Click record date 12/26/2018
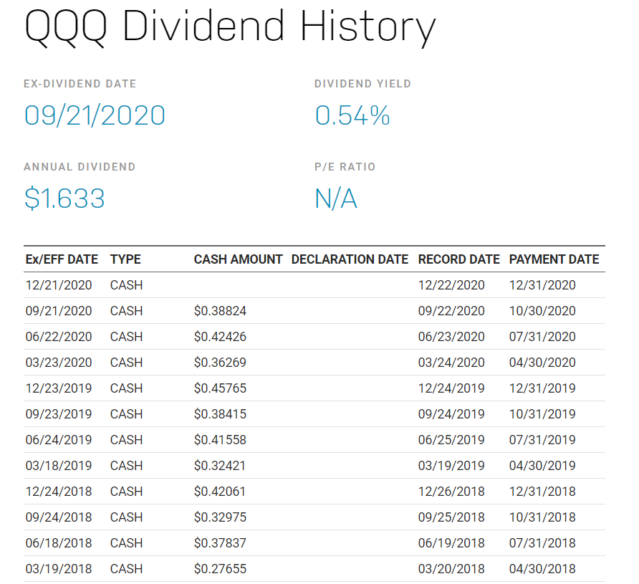The width and height of the screenshot is (639, 584). (451, 491)
